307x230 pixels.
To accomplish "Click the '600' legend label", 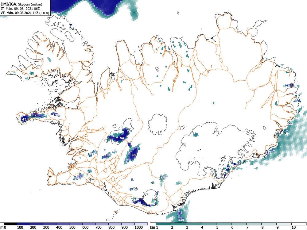I will click(85, 228).
